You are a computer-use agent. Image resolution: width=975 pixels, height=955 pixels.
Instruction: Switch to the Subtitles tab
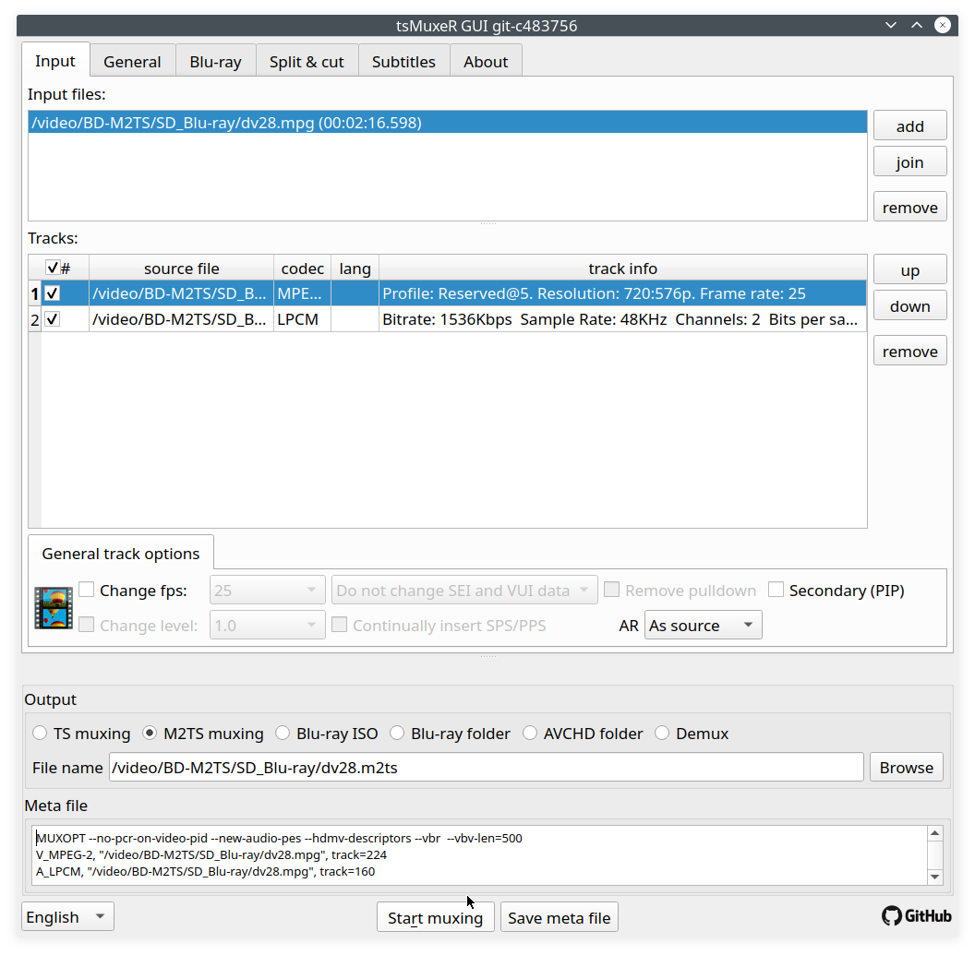coord(403,62)
